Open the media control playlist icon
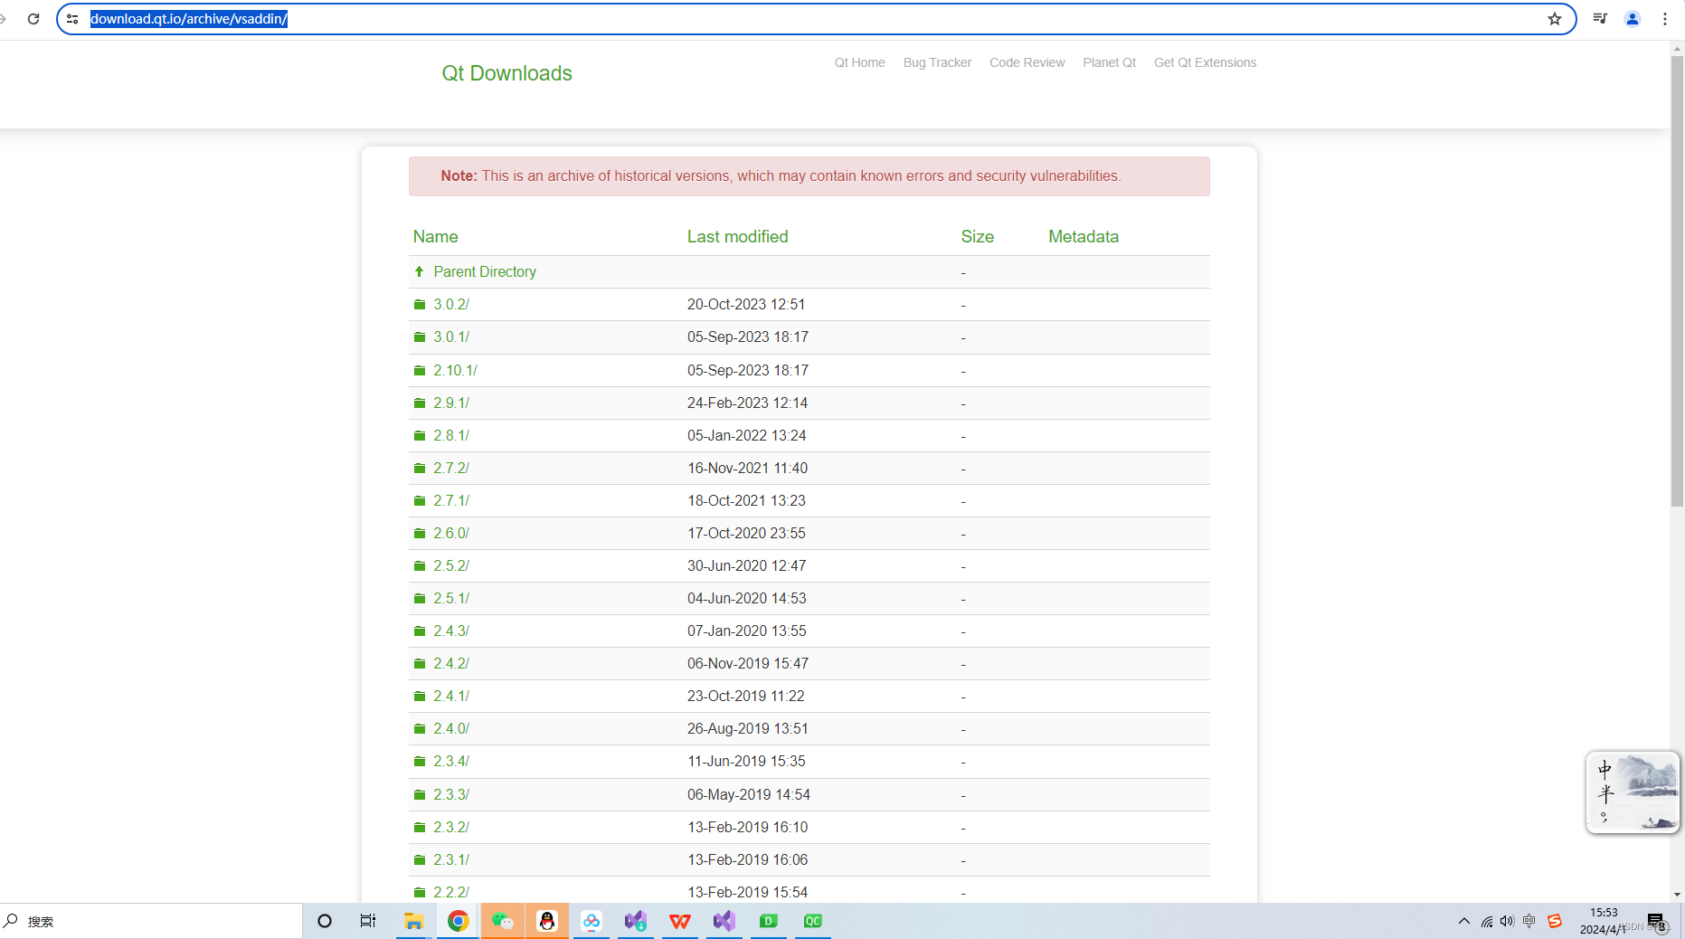This screenshot has height=939, width=1685. pos(1600,19)
